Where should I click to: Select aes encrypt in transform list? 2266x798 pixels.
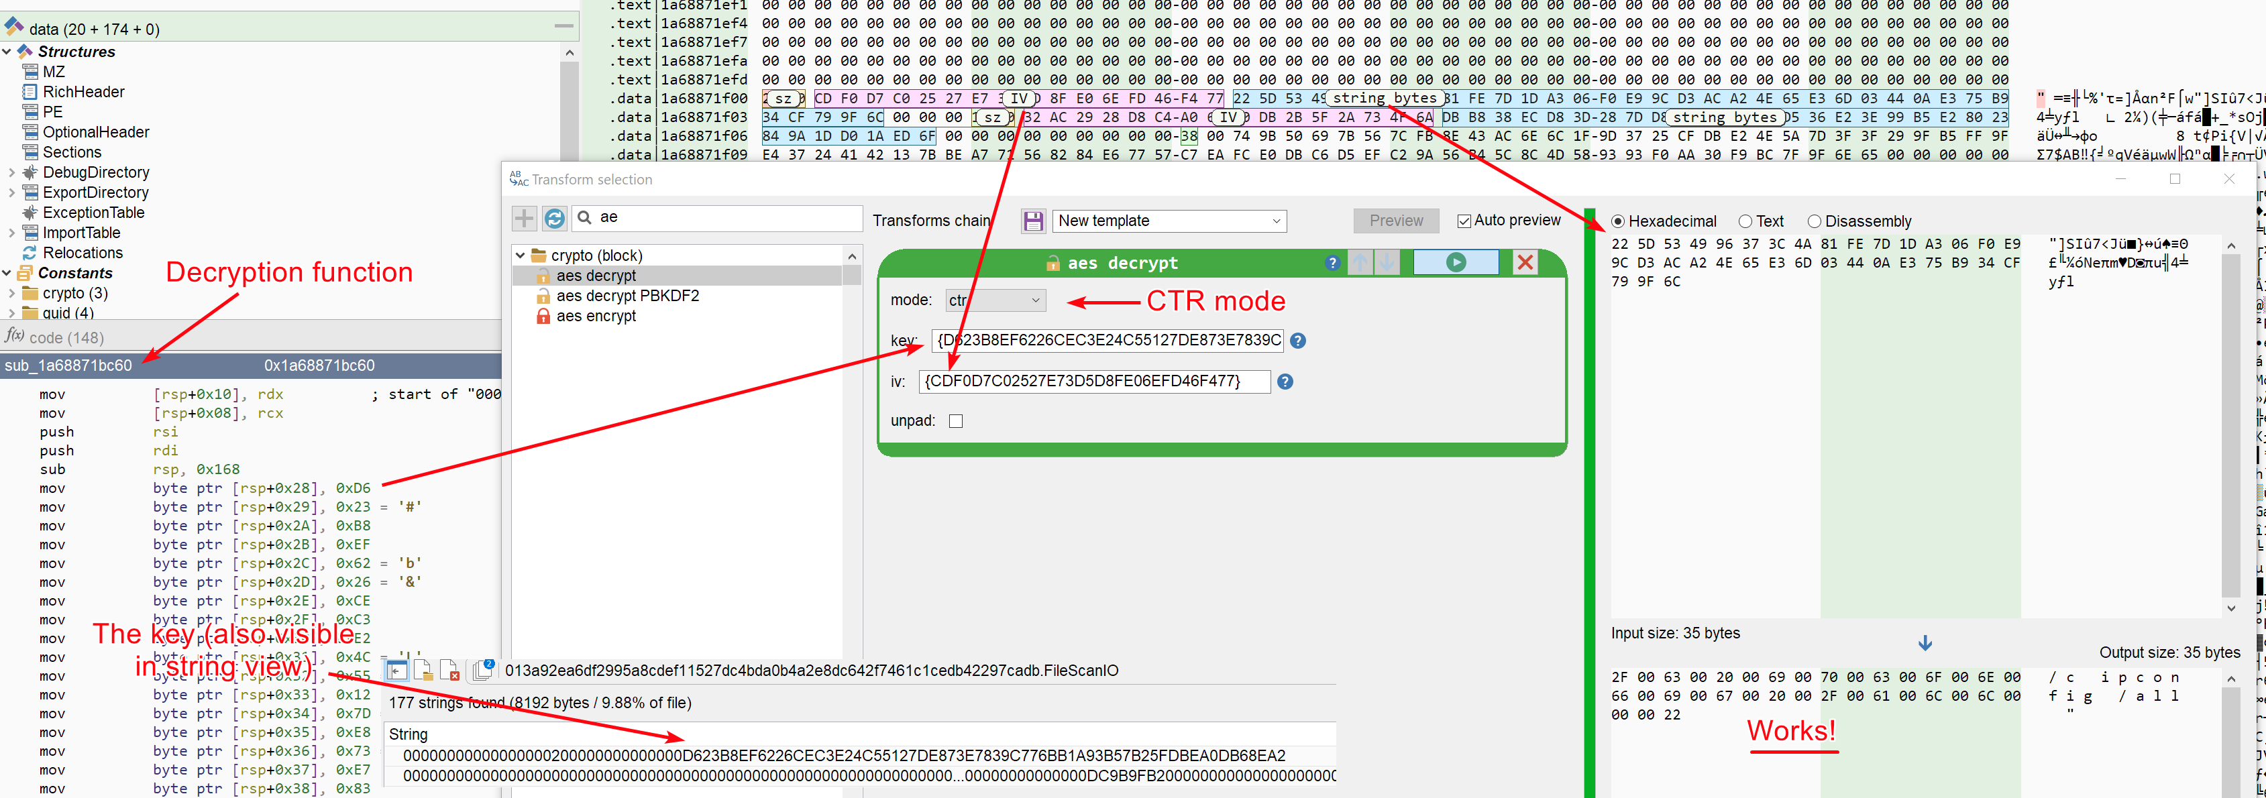[x=596, y=316]
